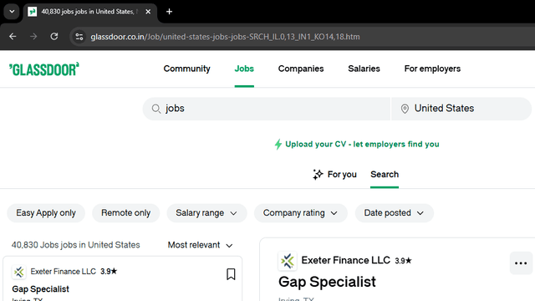Image resolution: width=535 pixels, height=301 pixels.
Task: Select the Jobs navigation item
Action: (244, 69)
